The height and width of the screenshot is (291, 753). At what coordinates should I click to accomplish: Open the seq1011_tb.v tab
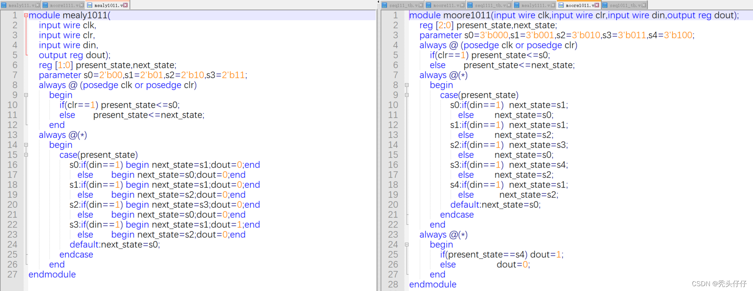(624, 5)
